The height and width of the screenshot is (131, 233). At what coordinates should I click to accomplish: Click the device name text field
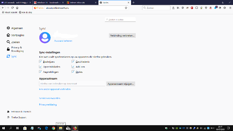(72, 84)
